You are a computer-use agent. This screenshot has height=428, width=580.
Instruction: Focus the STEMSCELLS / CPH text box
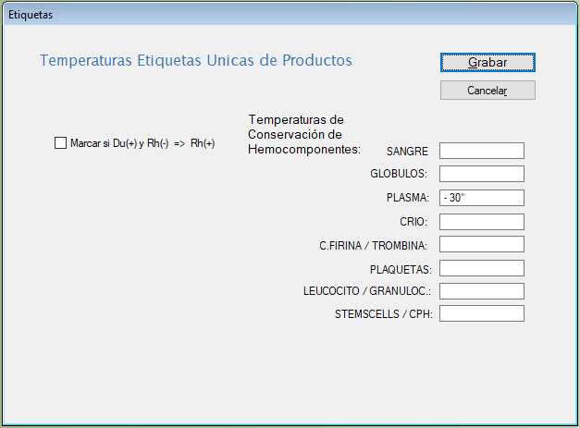click(x=481, y=313)
